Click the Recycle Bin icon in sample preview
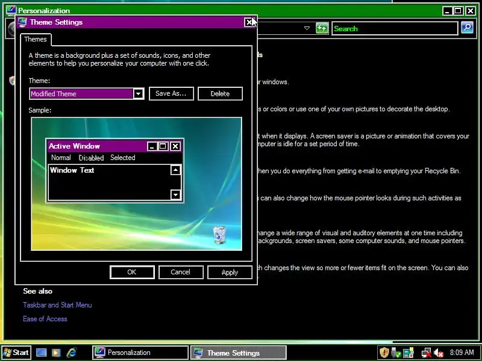Viewport: 482px width, 361px height. (219, 235)
